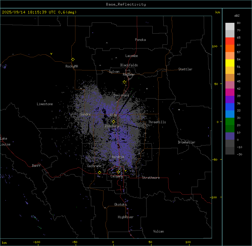Click the Cochrane town label
Viewport: 252px width, 246px height.
[94, 166]
